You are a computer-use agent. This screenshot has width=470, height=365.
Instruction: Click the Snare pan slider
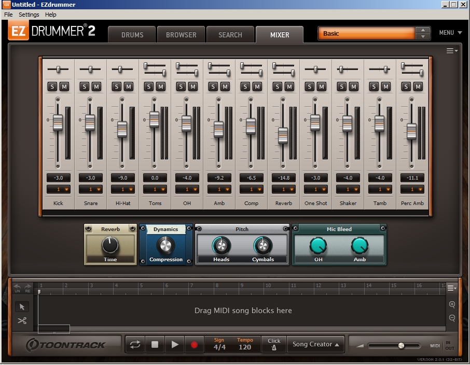tap(90, 69)
